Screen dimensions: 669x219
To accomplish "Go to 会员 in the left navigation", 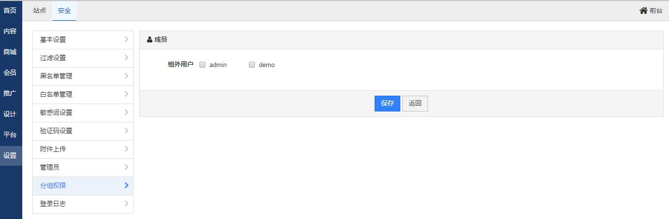I will (x=10, y=73).
